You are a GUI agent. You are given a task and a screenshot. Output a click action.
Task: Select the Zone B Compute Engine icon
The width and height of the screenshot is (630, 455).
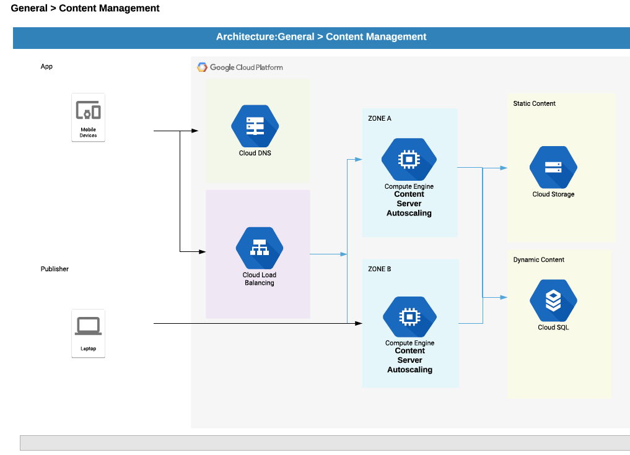pyautogui.click(x=409, y=317)
